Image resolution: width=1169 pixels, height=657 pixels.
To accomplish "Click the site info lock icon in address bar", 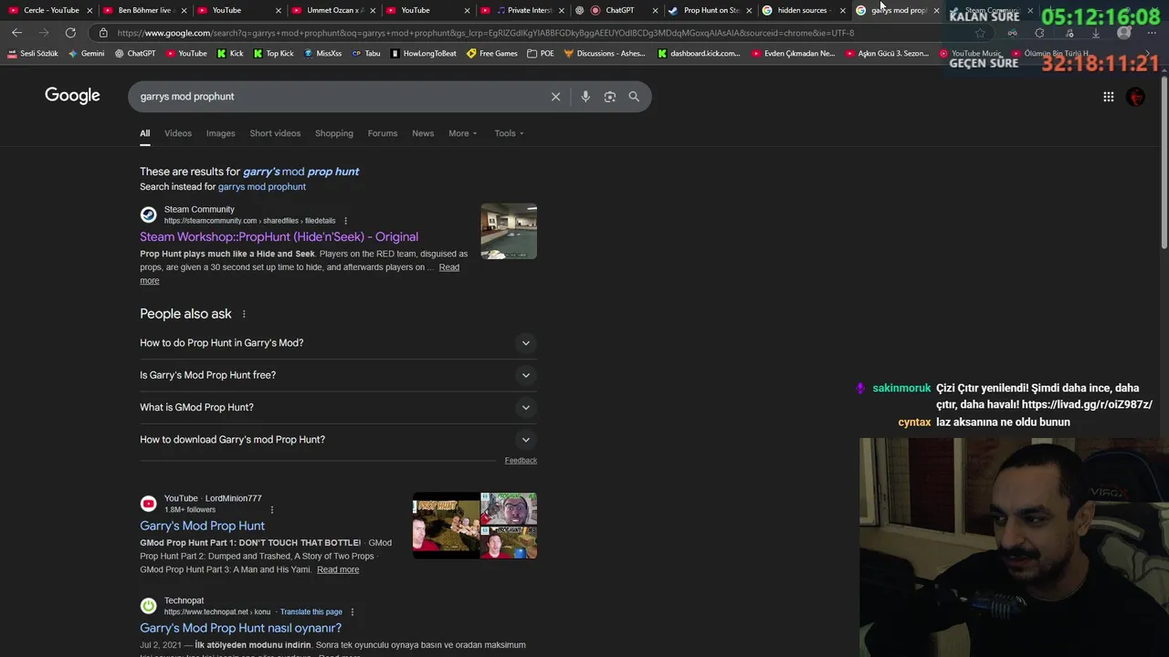I will pyautogui.click(x=103, y=33).
